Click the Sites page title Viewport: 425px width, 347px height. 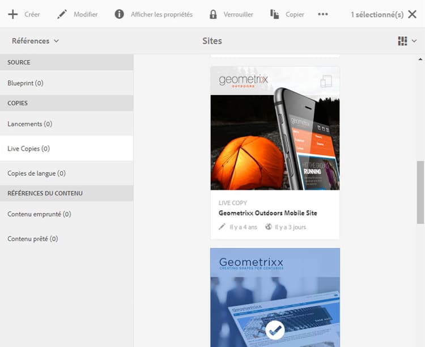pos(212,41)
